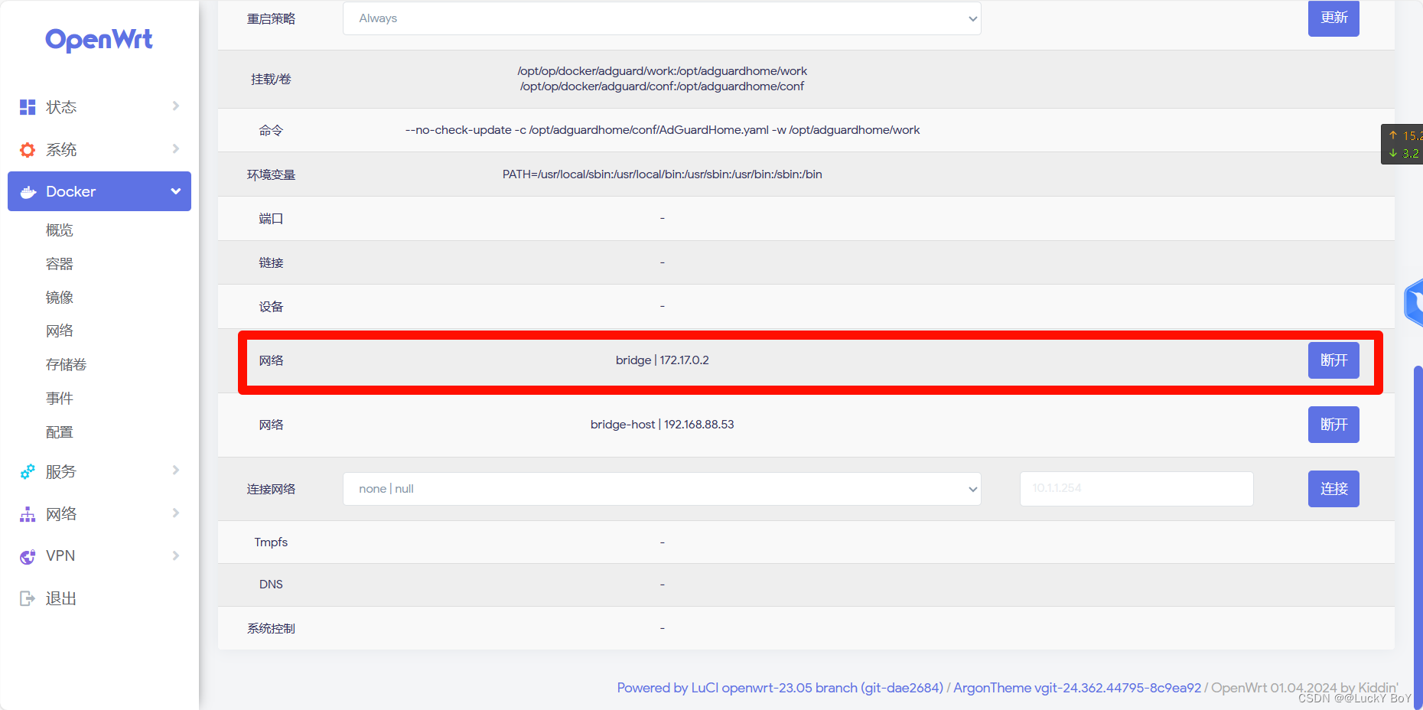Image resolution: width=1423 pixels, height=710 pixels.
Task: Collapse the Docker menu chevron
Action: click(176, 191)
